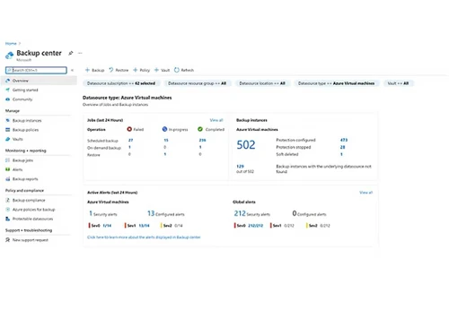Click the Backup toolbar button

(94, 70)
